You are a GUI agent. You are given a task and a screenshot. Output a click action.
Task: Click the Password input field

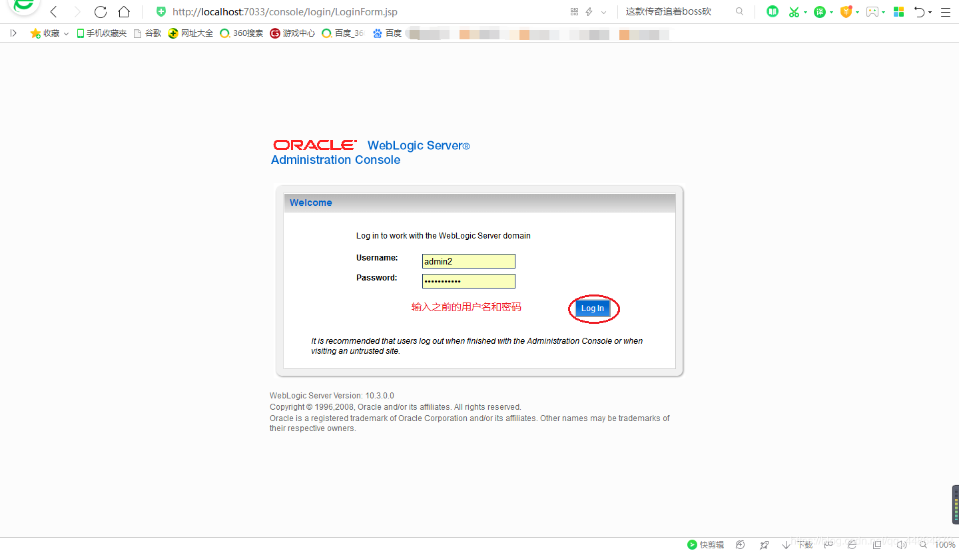click(469, 281)
